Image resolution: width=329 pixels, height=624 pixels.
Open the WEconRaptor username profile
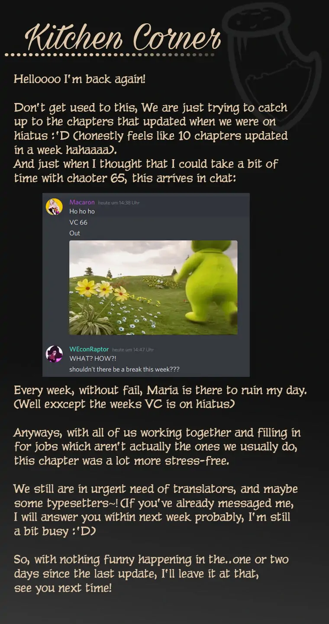[x=89, y=349]
